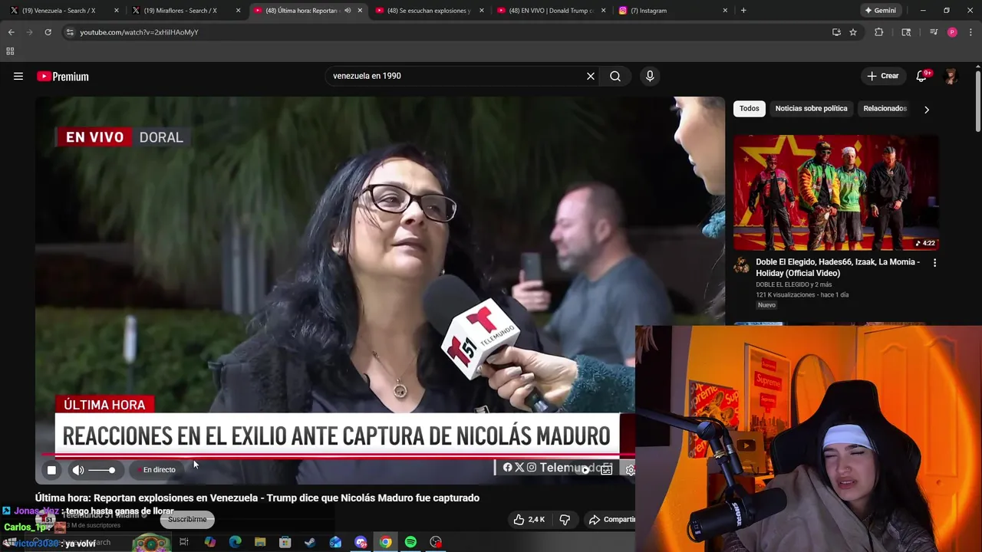Jump to live with 'En directo' button
982x552 pixels.
(159, 470)
